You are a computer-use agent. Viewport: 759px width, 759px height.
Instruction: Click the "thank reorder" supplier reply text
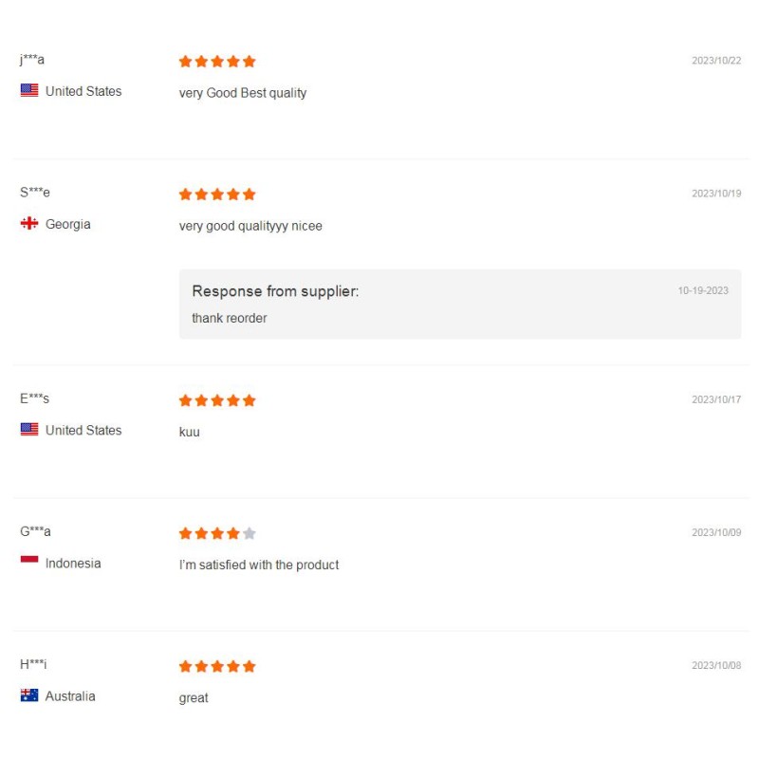pos(229,318)
